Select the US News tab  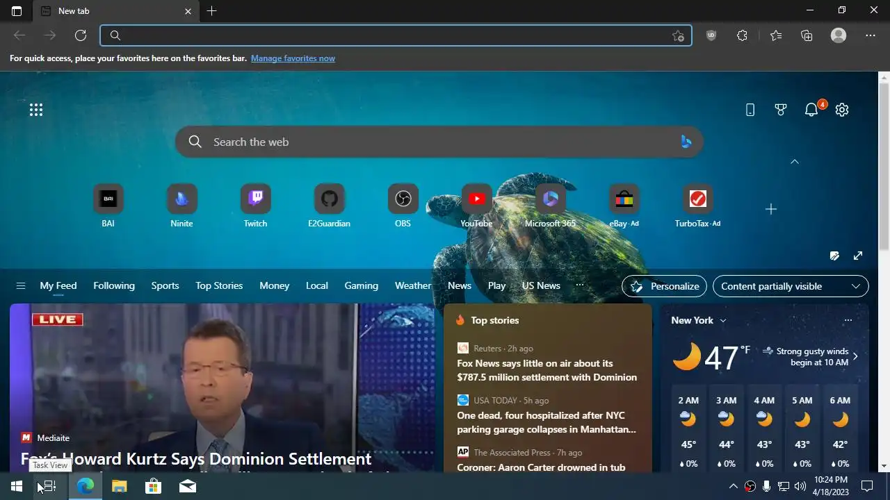click(x=541, y=286)
